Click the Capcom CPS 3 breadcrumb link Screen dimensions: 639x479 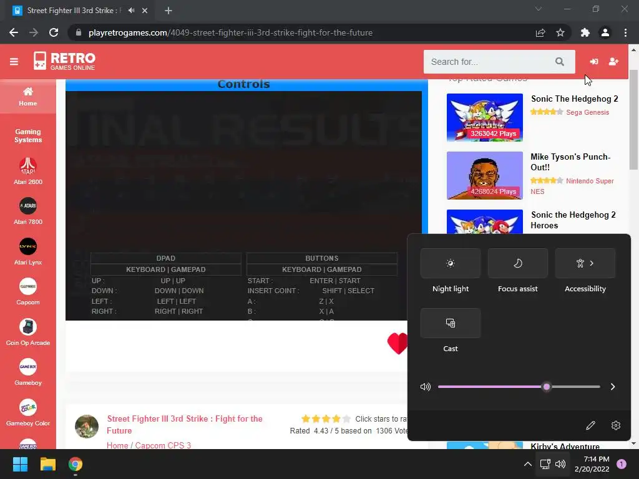point(163,445)
